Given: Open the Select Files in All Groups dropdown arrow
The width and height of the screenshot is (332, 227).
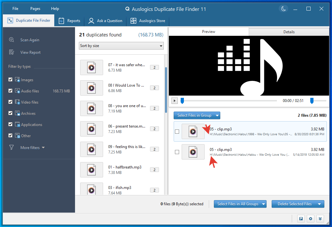Looking at the screenshot, I should tap(264, 204).
